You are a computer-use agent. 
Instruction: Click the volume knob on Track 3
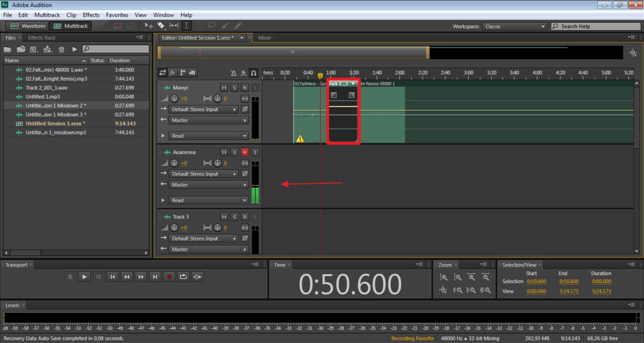tap(174, 227)
